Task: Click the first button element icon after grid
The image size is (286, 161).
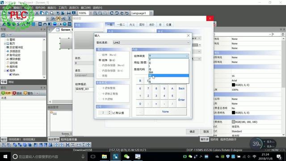Action: point(40,24)
